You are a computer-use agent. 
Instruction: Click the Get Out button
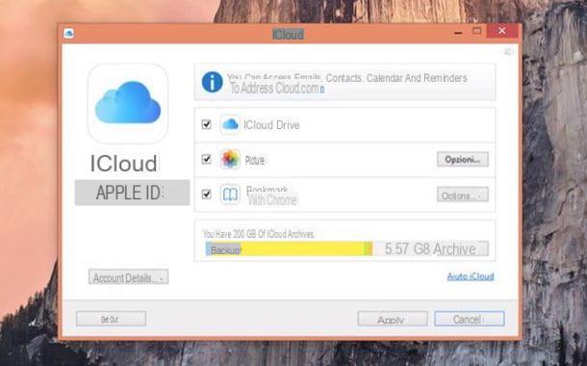tap(111, 319)
